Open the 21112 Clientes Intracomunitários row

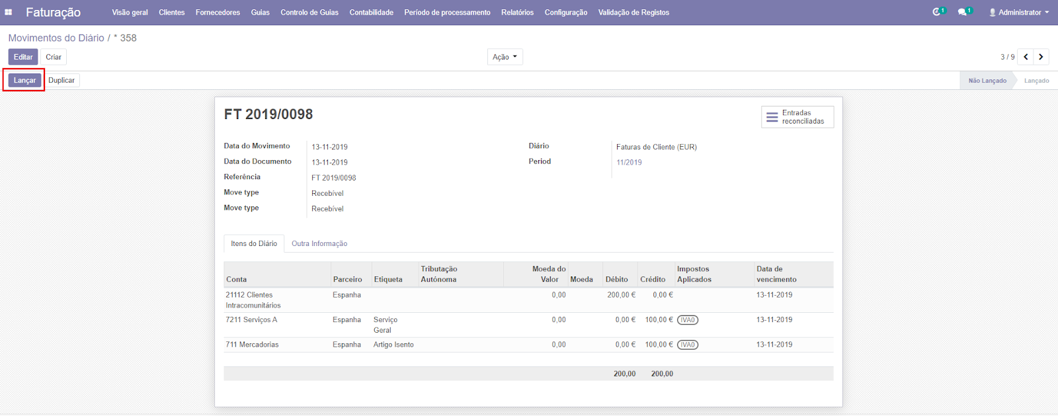[253, 300]
